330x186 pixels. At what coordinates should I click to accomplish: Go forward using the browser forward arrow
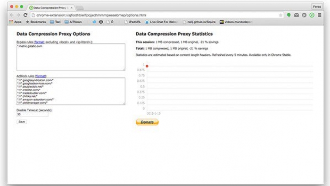click(x=18, y=15)
